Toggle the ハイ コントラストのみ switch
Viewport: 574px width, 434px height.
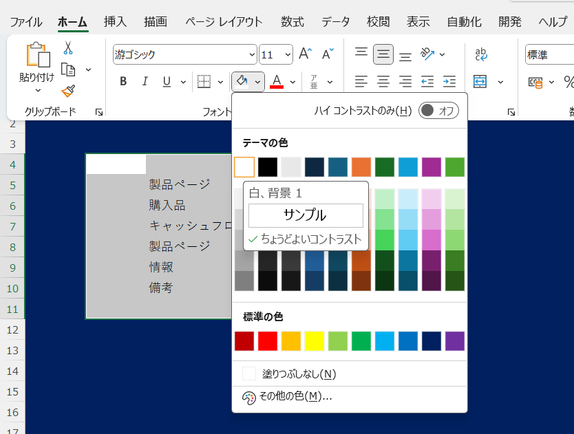point(437,110)
